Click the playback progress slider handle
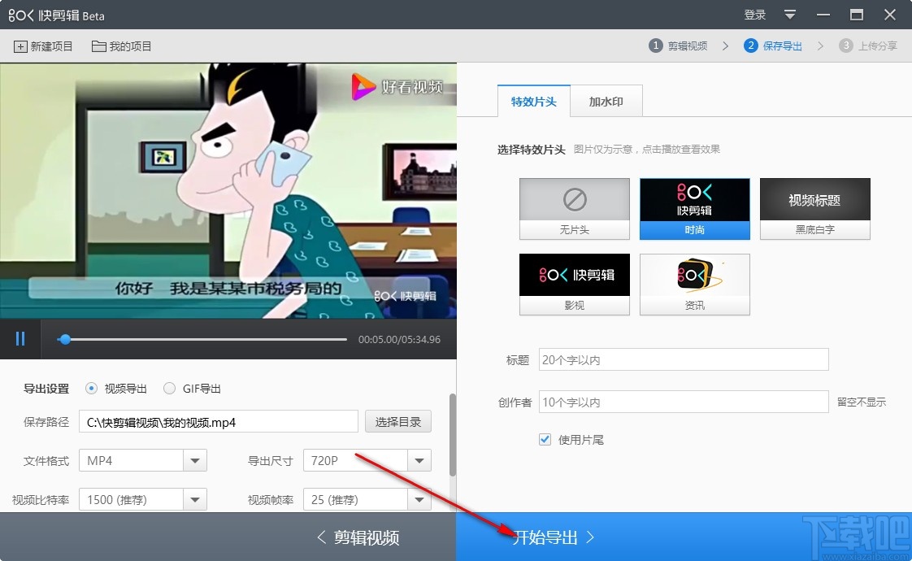The image size is (912, 561). pyautogui.click(x=65, y=339)
